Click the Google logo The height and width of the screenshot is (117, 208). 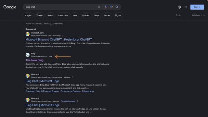pos(10,7)
